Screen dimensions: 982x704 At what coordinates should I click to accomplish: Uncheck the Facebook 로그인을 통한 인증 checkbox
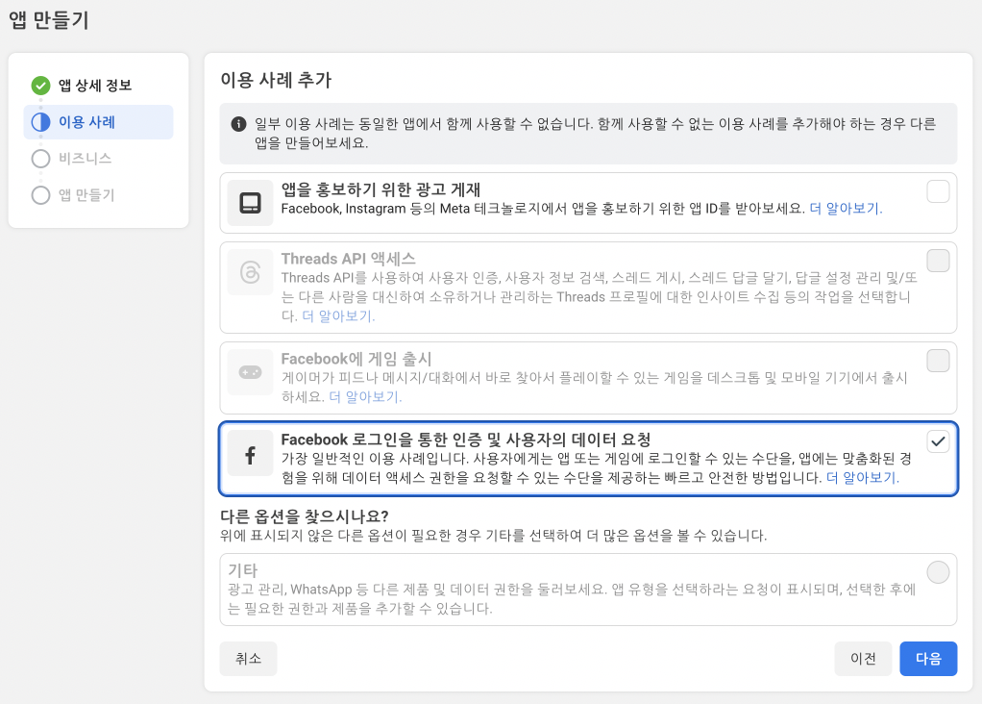point(938,441)
